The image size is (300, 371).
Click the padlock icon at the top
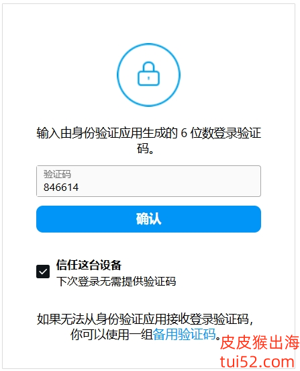[x=148, y=74]
